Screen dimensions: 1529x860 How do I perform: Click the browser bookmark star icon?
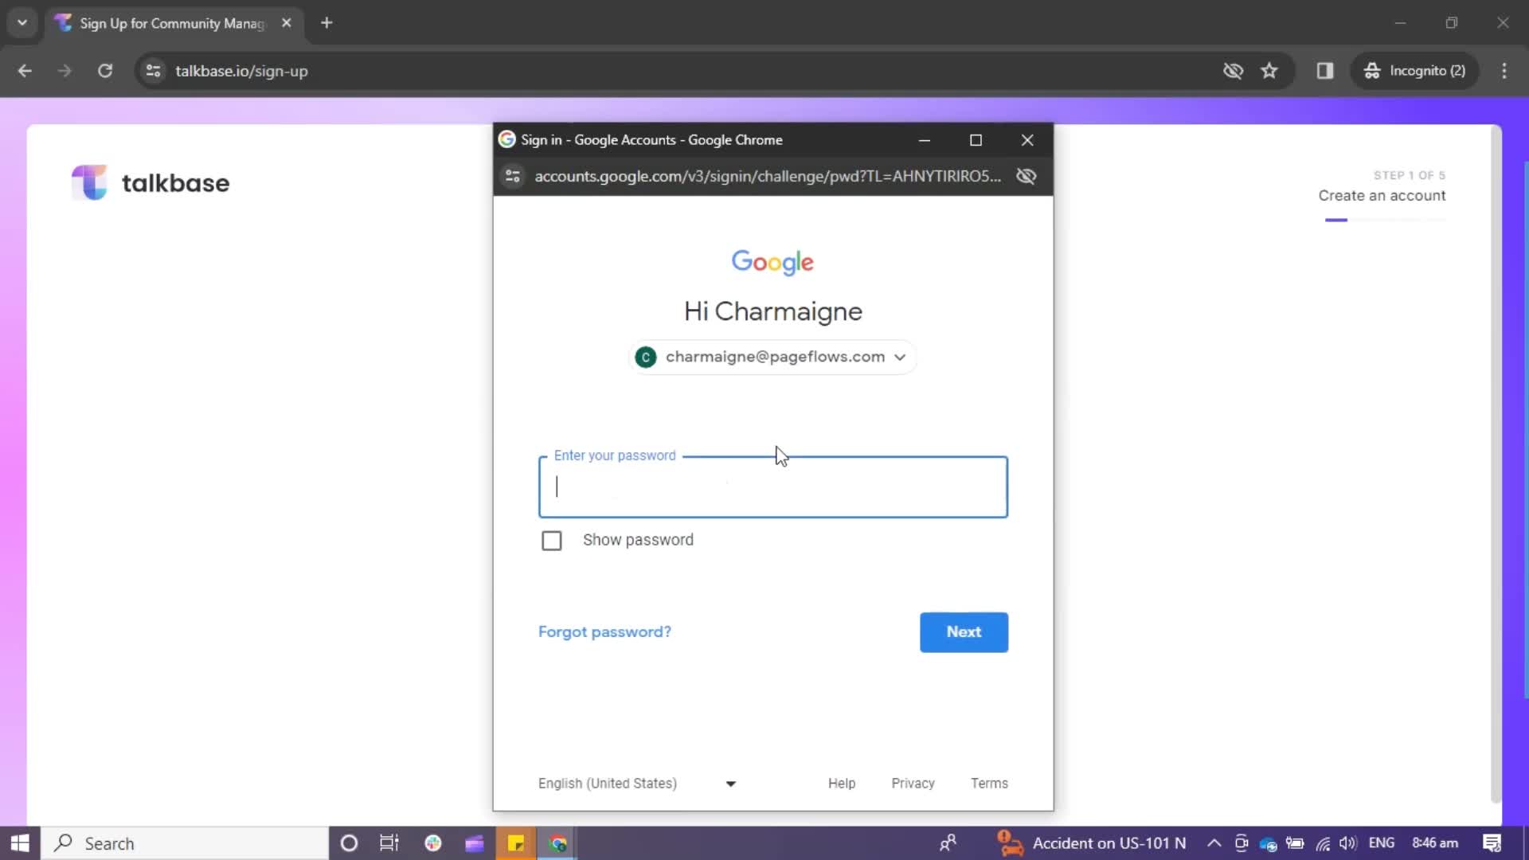[1269, 70]
